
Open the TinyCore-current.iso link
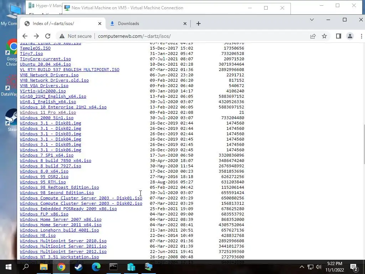point(45,59)
